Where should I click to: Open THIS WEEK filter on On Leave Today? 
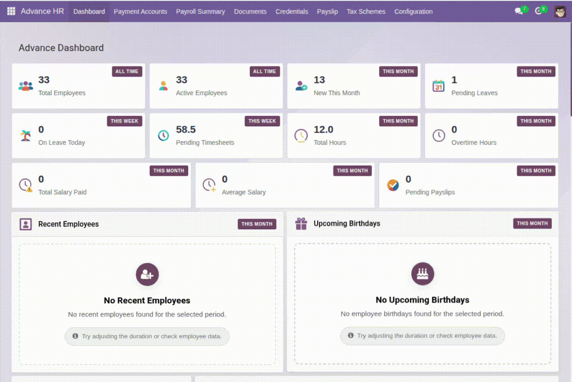pos(125,121)
